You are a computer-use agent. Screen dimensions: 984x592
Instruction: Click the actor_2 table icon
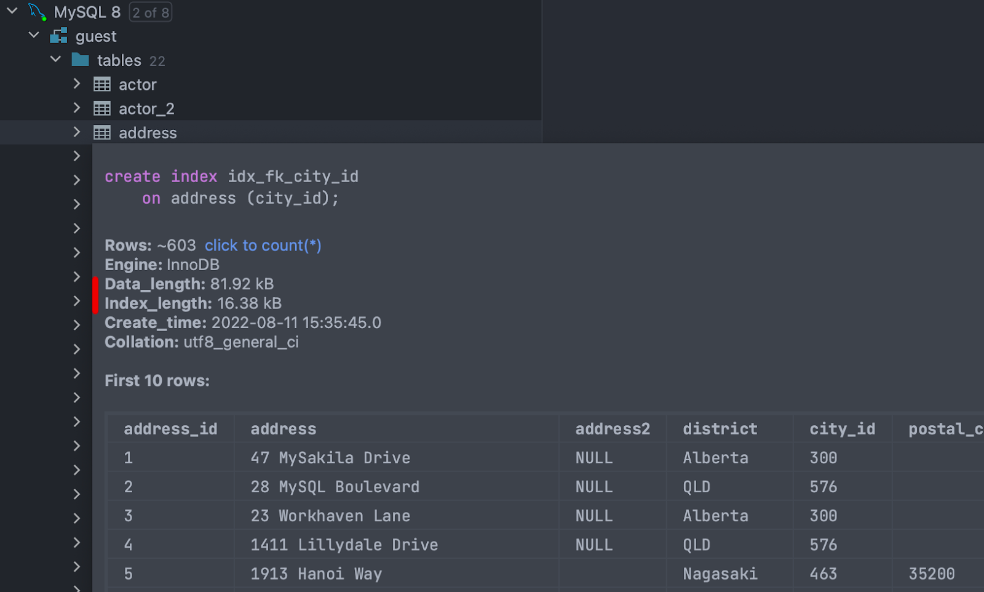pos(102,108)
